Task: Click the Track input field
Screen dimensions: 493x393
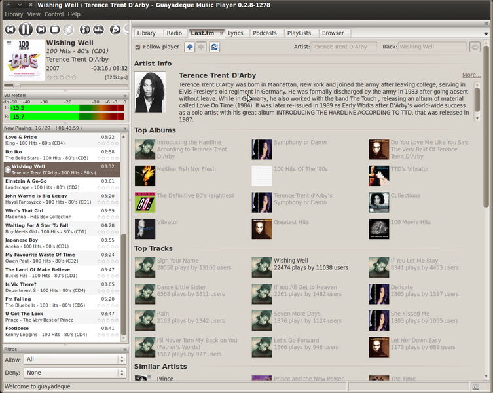Action: click(432, 47)
